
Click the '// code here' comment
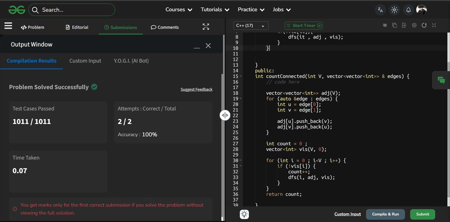click(x=283, y=82)
